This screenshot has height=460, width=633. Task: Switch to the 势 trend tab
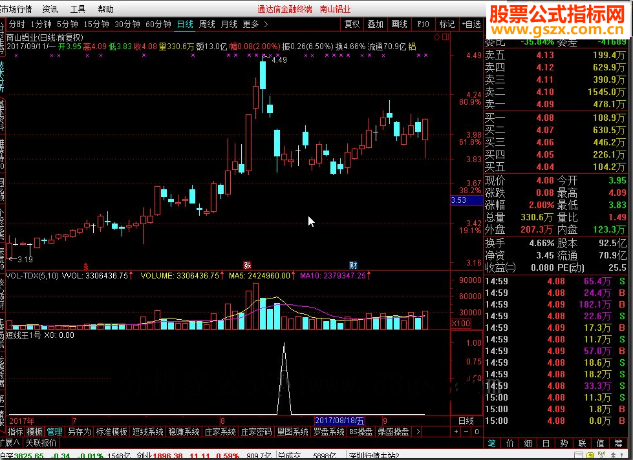[x=564, y=443]
